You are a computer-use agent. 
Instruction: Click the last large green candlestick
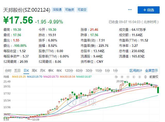pos(158,90)
